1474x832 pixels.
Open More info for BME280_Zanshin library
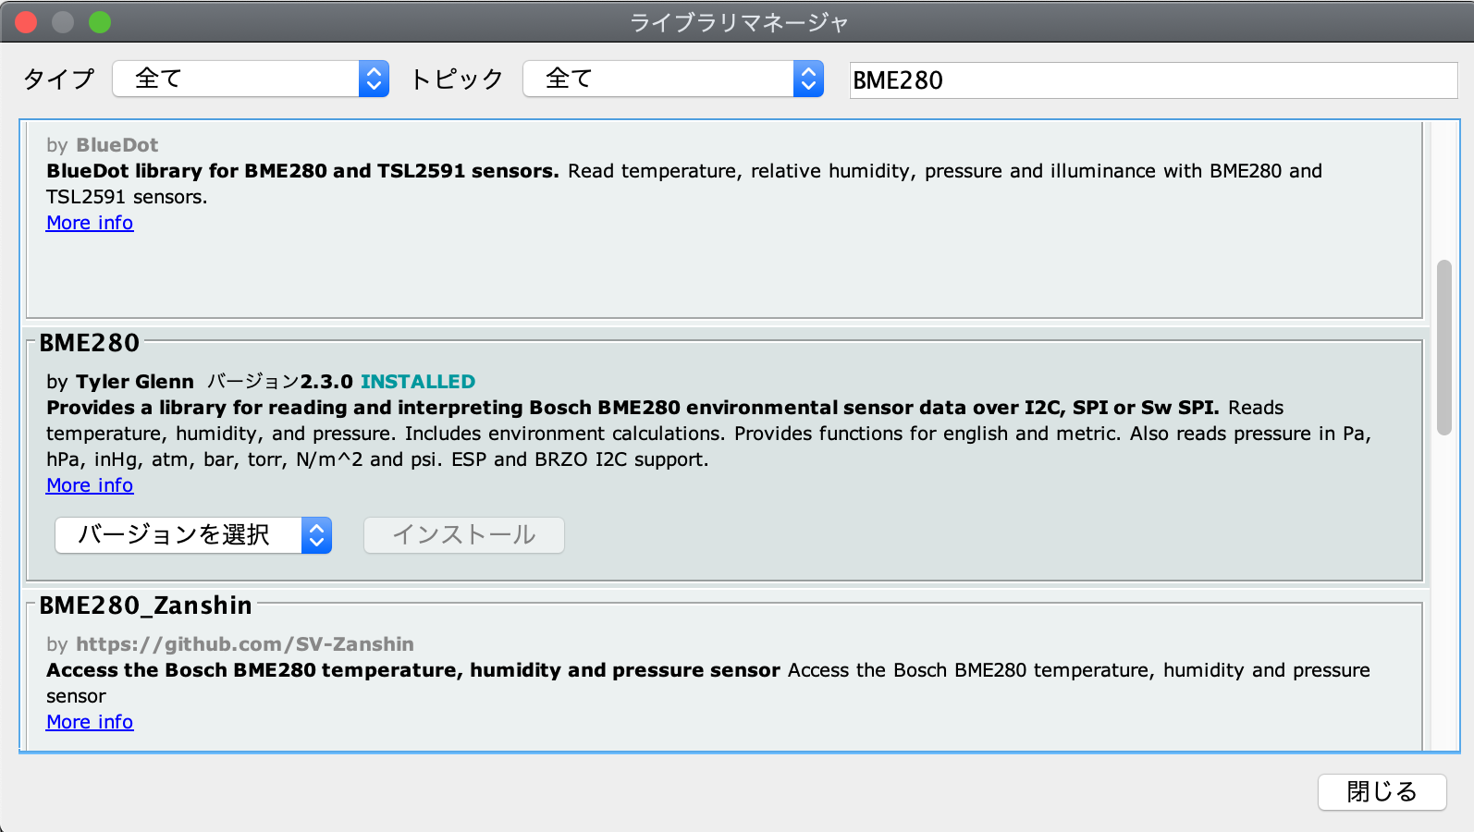pos(90,722)
